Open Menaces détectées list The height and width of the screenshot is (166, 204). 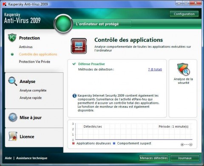pos(154,158)
